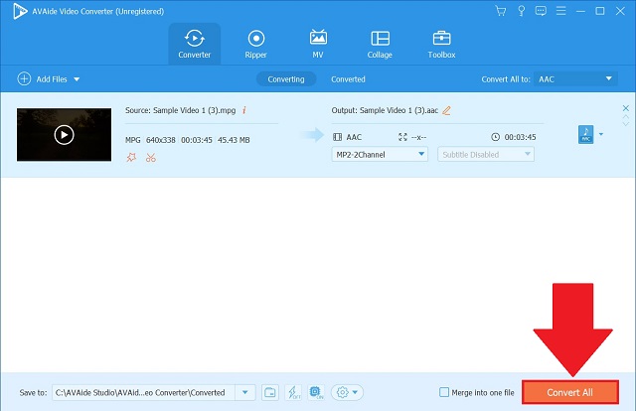Toggle the GPU hardware acceleration icon
This screenshot has width=636, height=411.
316,392
